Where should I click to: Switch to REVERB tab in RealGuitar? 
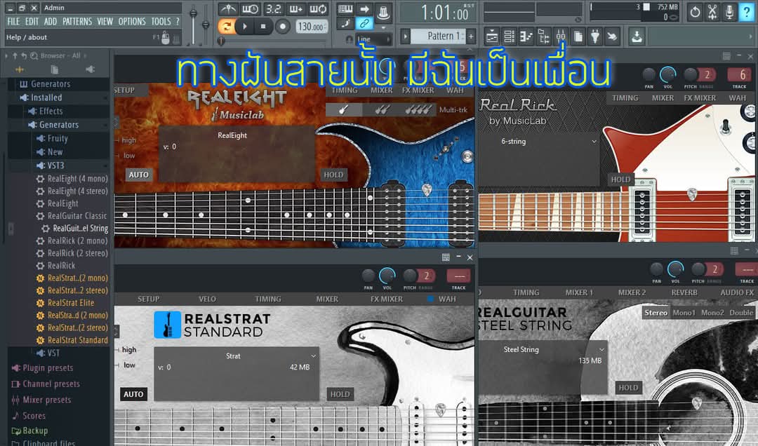coord(684,292)
